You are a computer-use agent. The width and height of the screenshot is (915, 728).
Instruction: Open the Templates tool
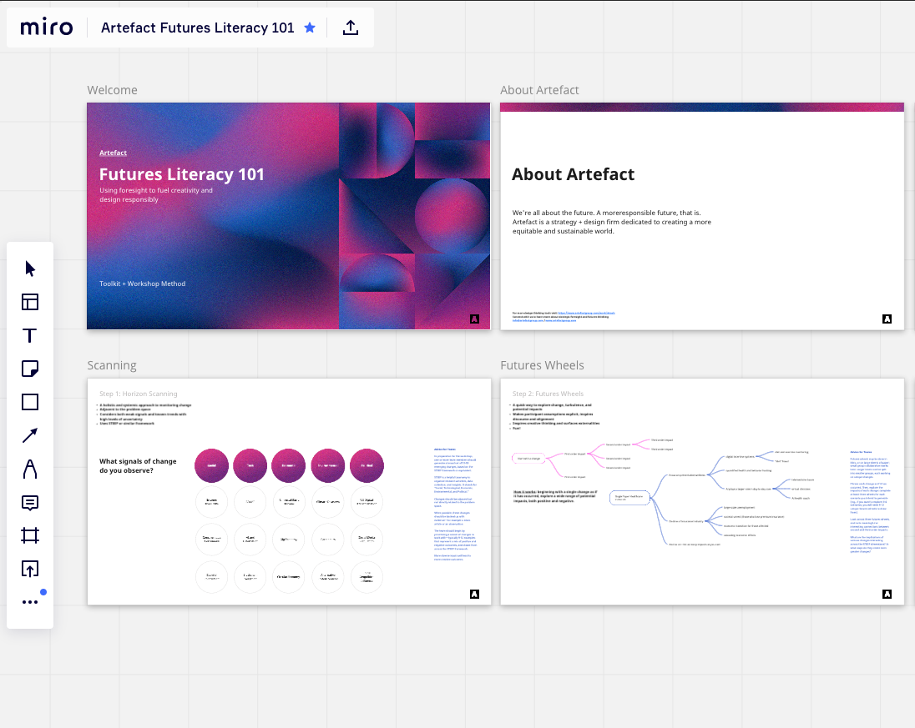[x=30, y=302]
